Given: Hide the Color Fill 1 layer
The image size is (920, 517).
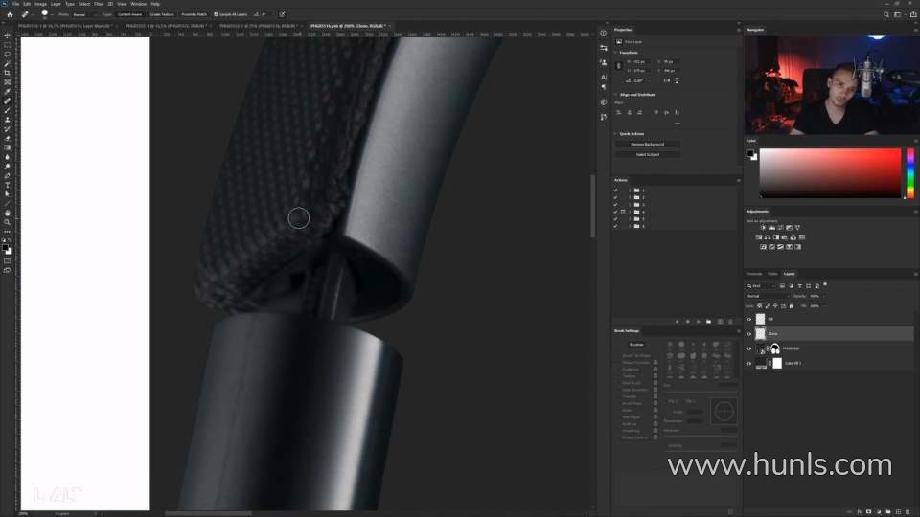Looking at the screenshot, I should (748, 364).
